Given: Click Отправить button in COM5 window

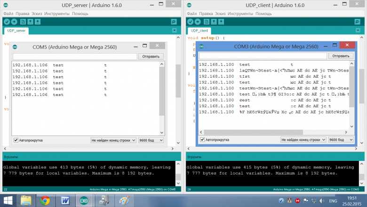Looking at the screenshot, I should [x=151, y=56].
